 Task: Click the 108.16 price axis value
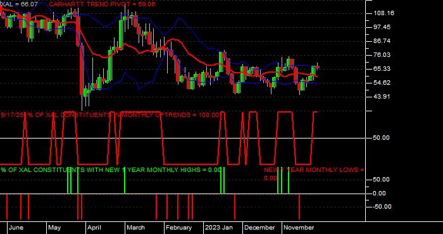point(384,13)
